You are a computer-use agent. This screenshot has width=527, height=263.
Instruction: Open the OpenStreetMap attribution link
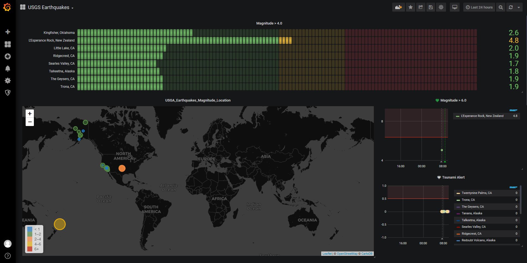click(347, 254)
